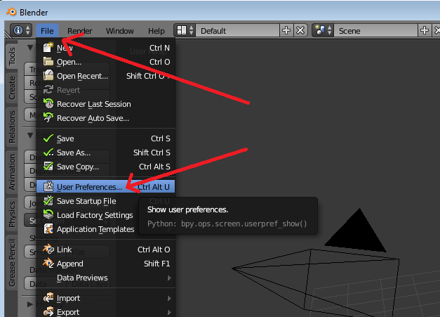Screen dimensions: 440x317
Task: Click the Save As checkmark icon
Action: point(48,153)
